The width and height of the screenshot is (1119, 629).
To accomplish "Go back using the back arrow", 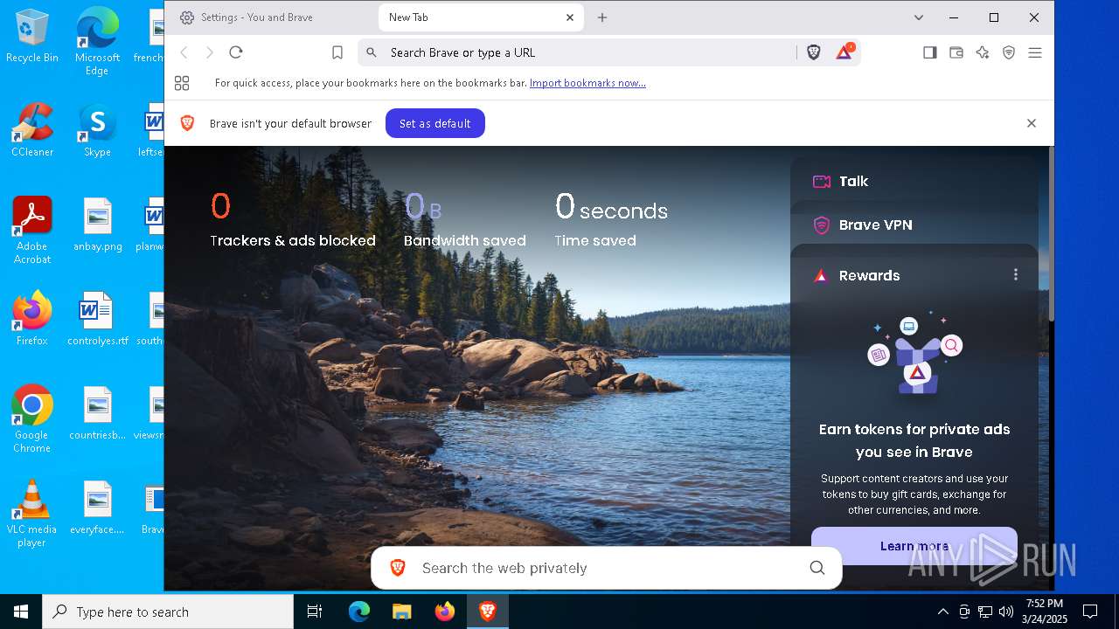I will (x=184, y=52).
